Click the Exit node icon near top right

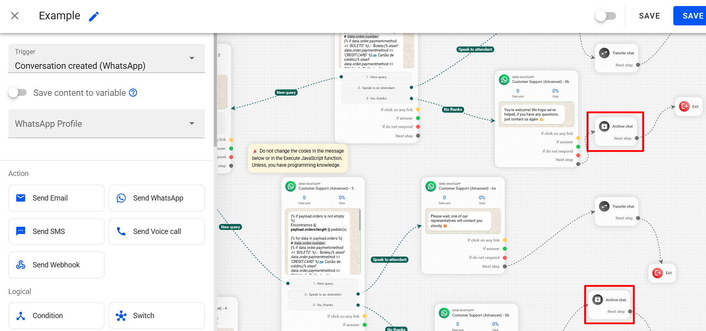[x=684, y=107]
